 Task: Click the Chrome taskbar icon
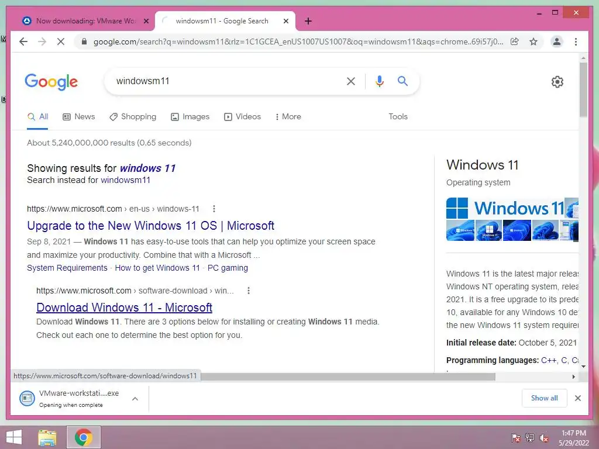coord(84,437)
